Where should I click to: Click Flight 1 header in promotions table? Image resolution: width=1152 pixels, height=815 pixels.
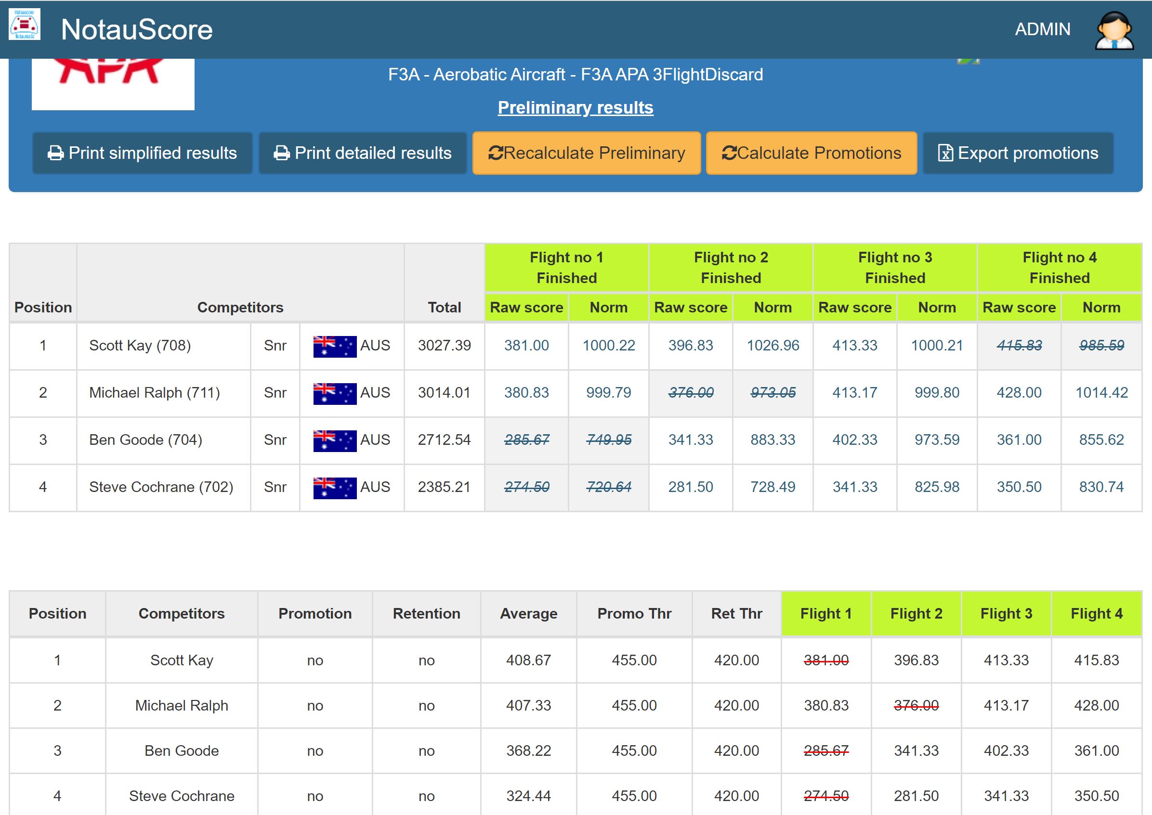[x=826, y=613]
